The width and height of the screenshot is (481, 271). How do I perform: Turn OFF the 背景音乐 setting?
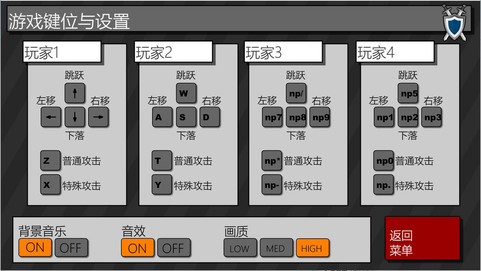click(71, 248)
